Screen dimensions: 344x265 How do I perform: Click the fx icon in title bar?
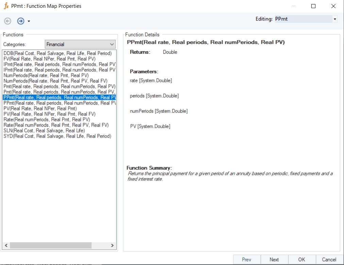tap(6, 6)
